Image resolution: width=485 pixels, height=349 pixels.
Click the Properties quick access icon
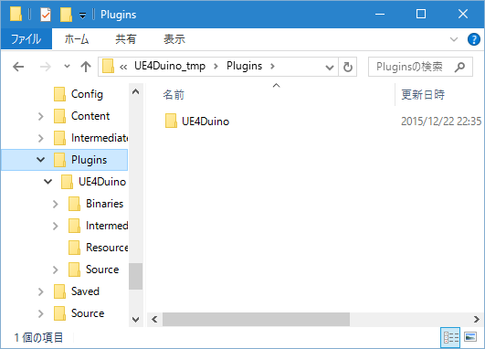tap(46, 15)
